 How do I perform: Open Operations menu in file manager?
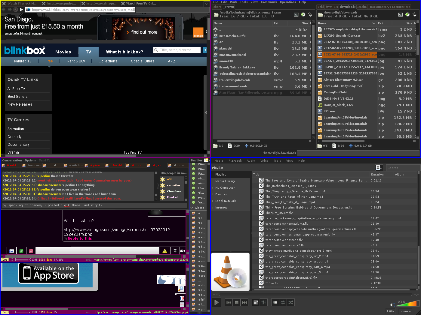click(x=288, y=2)
